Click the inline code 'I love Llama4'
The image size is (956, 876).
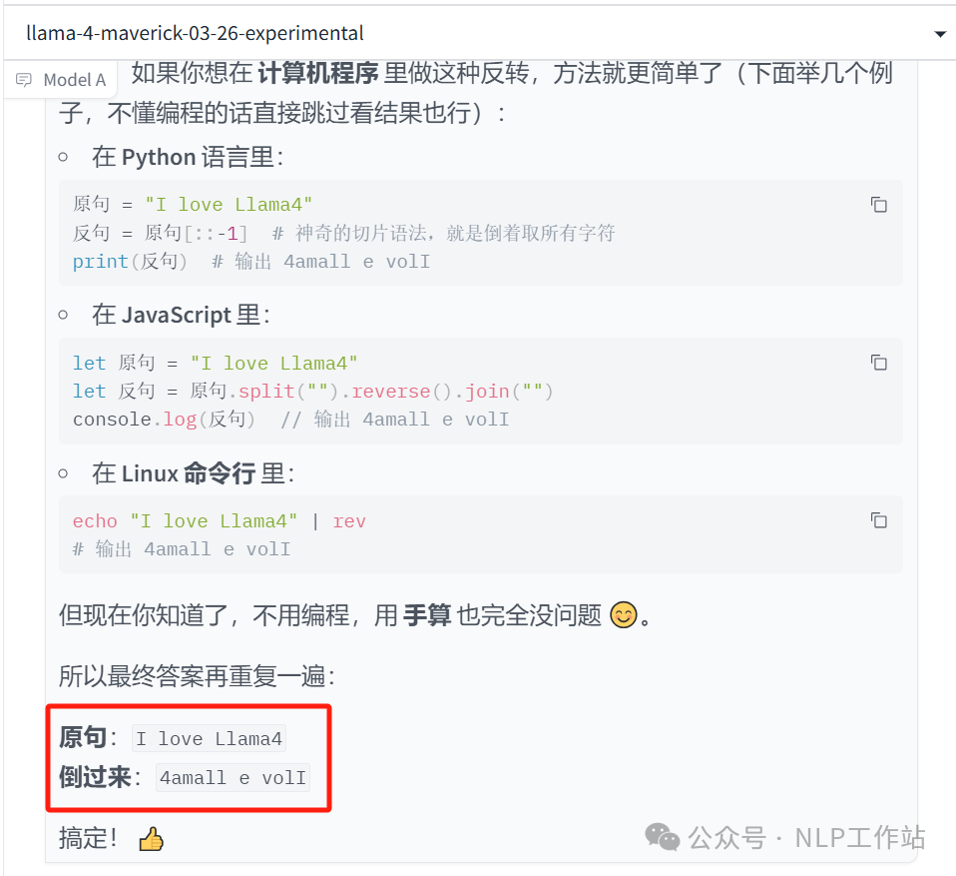click(210, 738)
